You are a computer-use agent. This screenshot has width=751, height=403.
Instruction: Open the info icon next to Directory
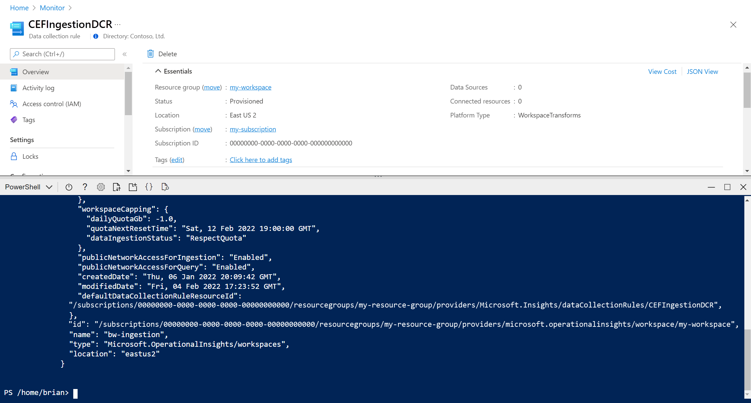point(96,36)
